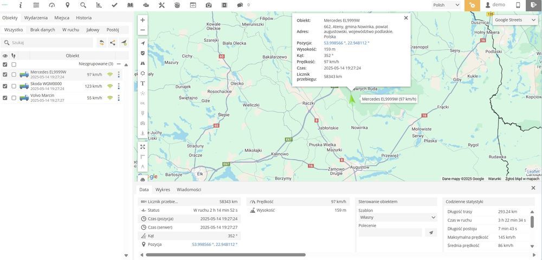Toggle the road routes map tool
The width and height of the screenshot is (542, 260).
coord(143,63)
